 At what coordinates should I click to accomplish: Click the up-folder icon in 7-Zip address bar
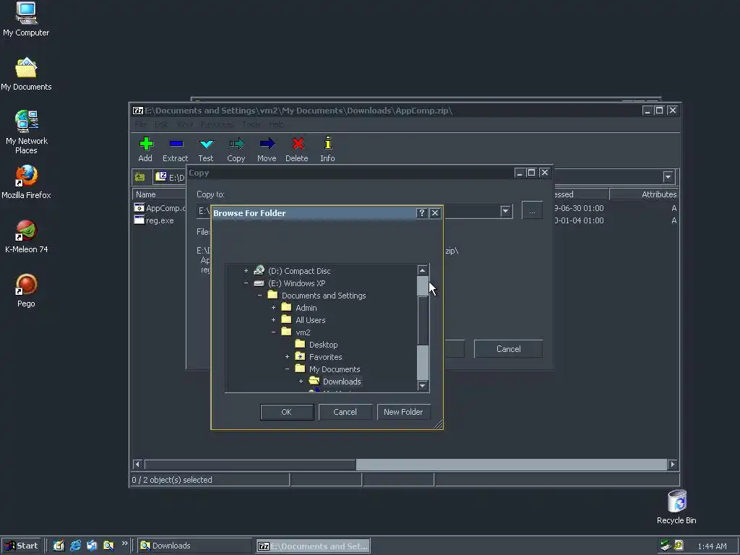(x=139, y=177)
